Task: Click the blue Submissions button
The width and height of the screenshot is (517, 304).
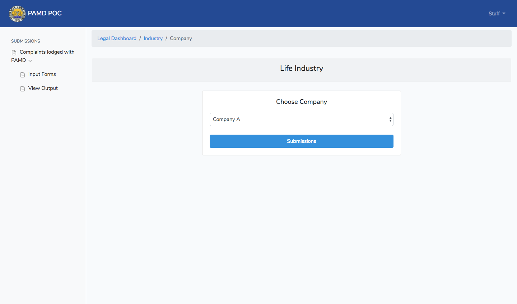Action: point(302,141)
